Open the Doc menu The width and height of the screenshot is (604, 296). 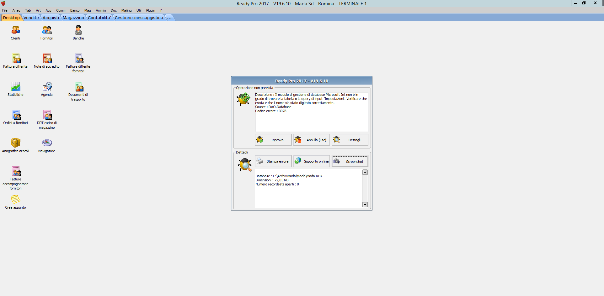(x=114, y=10)
